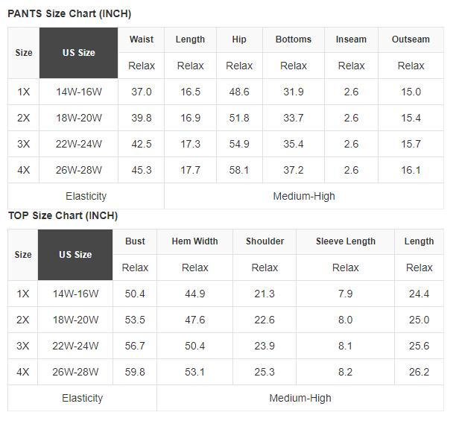459x421 pixels.
Task: Select the top length value 26.2 cell
Action: coord(420,372)
